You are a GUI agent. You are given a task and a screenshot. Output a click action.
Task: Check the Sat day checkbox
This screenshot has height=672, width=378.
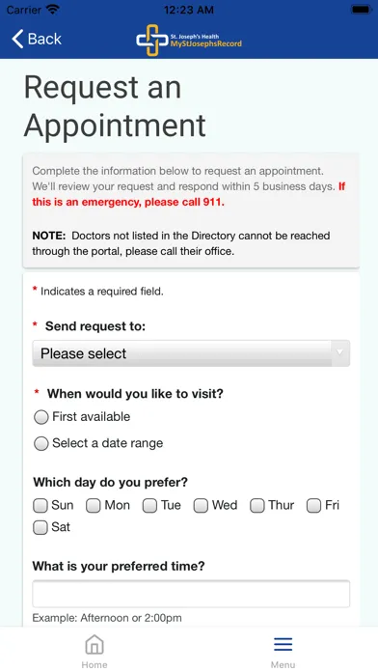point(40,527)
